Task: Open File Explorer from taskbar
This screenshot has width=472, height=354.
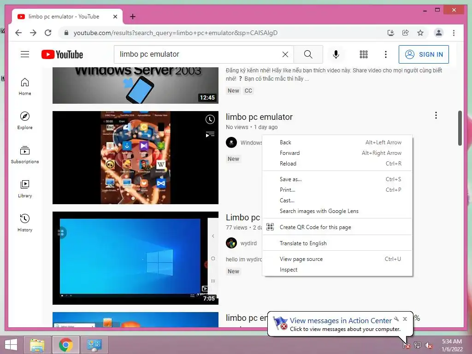Action: (x=37, y=345)
